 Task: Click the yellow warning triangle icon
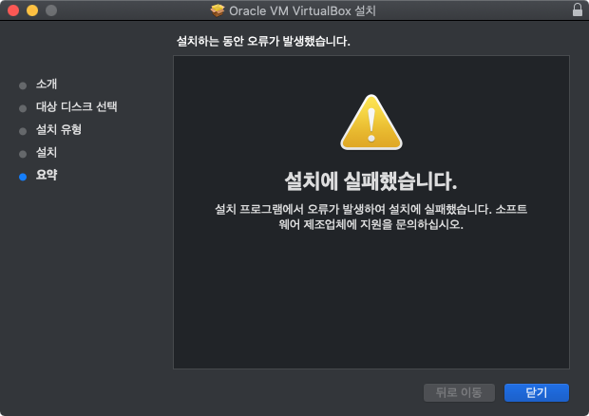[x=371, y=123]
